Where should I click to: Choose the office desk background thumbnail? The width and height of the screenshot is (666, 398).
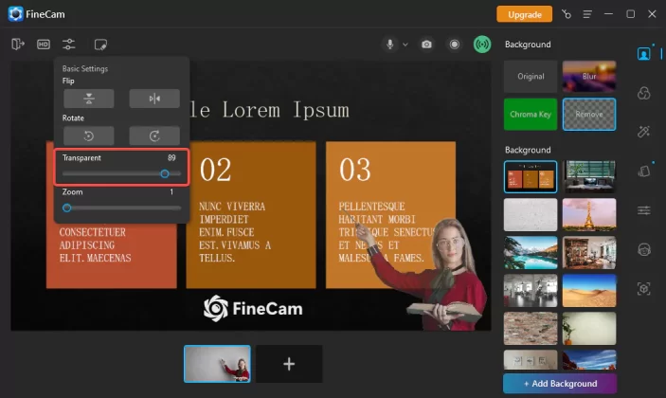[589, 176]
